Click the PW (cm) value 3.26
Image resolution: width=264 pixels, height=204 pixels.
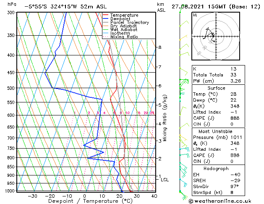click(235, 81)
